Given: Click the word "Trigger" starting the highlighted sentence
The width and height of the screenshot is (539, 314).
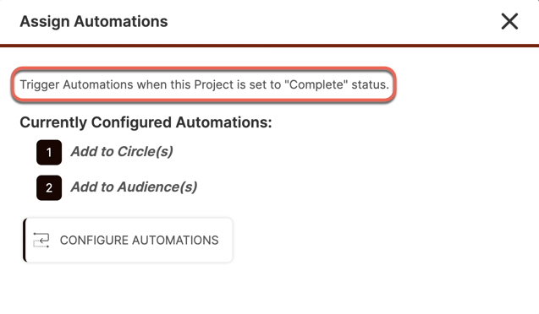Looking at the screenshot, I should click(40, 84).
